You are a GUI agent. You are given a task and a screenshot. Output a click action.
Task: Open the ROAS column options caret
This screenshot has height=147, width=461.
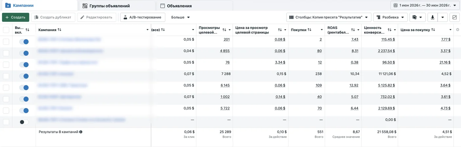click(x=358, y=30)
